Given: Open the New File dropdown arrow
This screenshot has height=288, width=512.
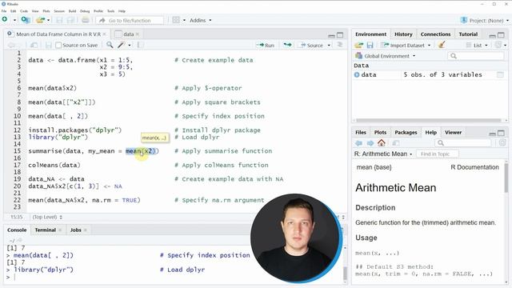Looking at the screenshot, I should tap(14, 20).
